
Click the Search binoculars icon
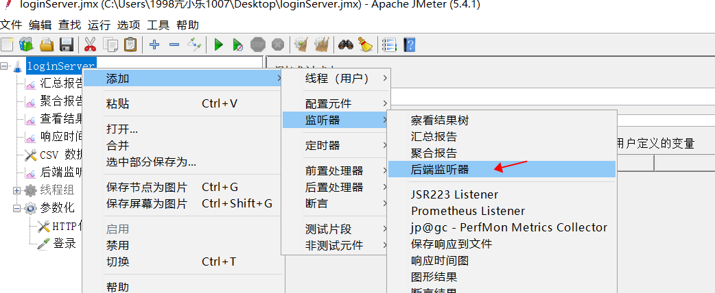(x=346, y=44)
